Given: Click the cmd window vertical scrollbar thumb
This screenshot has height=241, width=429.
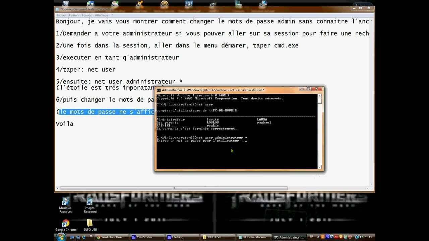Looking at the screenshot, I should tap(320, 101).
